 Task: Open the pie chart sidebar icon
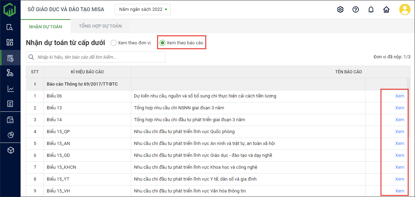tap(10, 135)
